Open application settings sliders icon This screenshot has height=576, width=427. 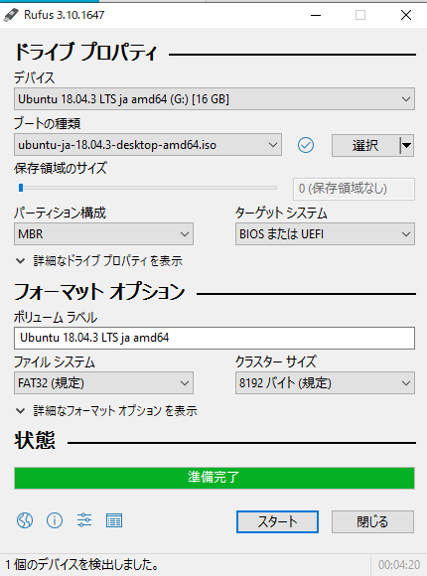pos(84,520)
